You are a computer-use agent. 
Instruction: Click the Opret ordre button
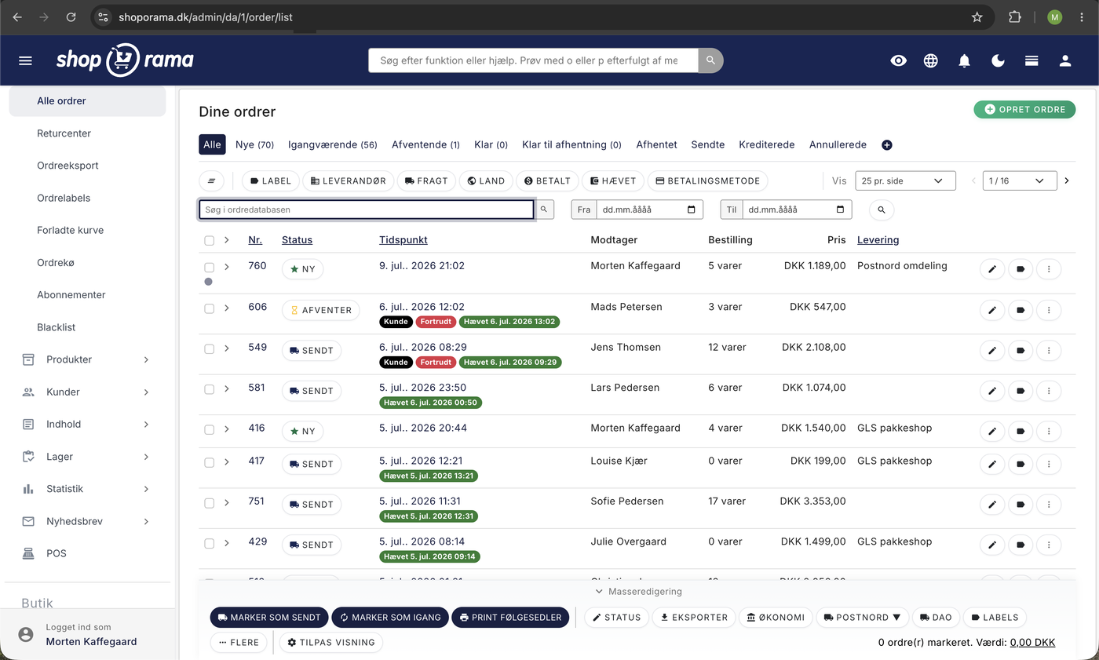point(1024,109)
